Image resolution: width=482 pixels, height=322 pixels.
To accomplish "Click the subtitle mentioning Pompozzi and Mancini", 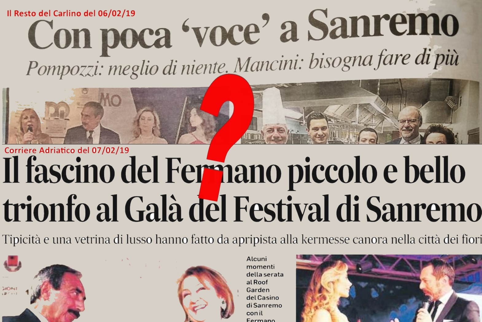I will click(x=243, y=66).
